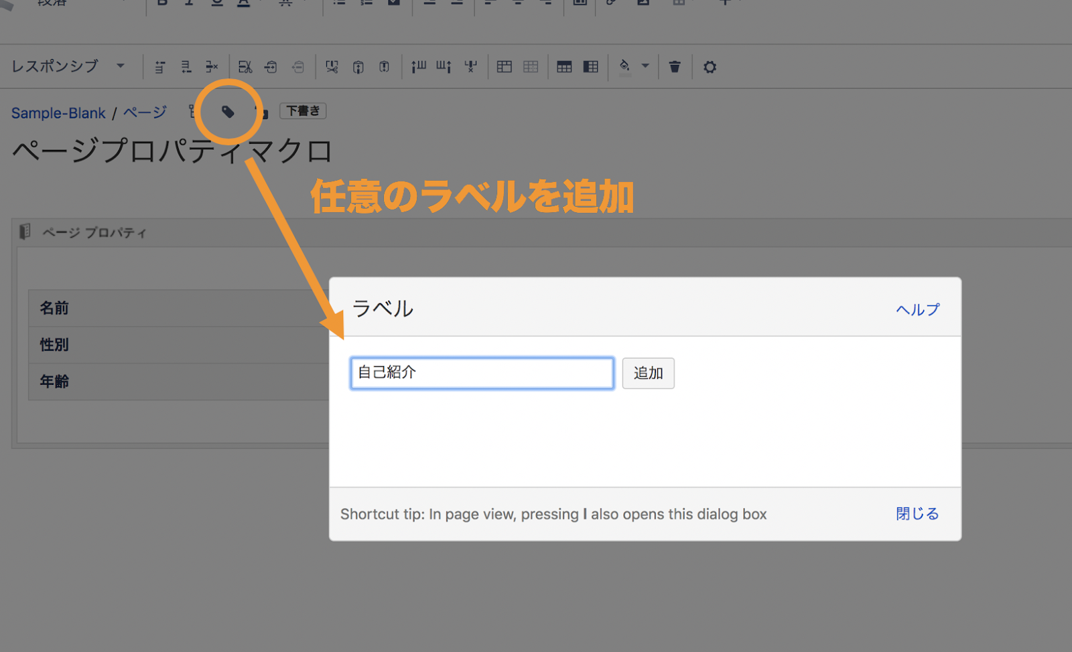Apply the cell fill color bucket
Screen dimensions: 1072x652
click(x=624, y=67)
